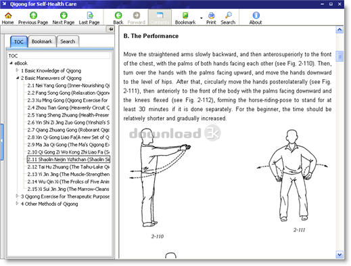This screenshot has width=351, height=266.
Task: Click the vertical scrollbar thumb
Action: 340,56
